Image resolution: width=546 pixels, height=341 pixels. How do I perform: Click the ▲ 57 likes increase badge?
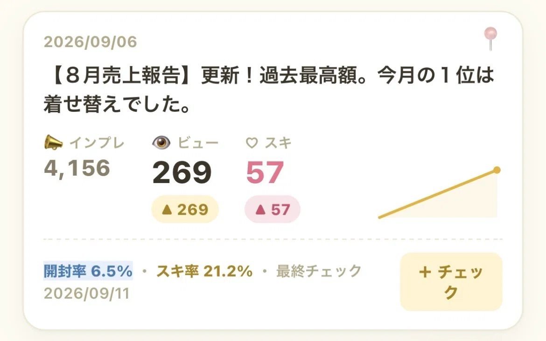(273, 209)
